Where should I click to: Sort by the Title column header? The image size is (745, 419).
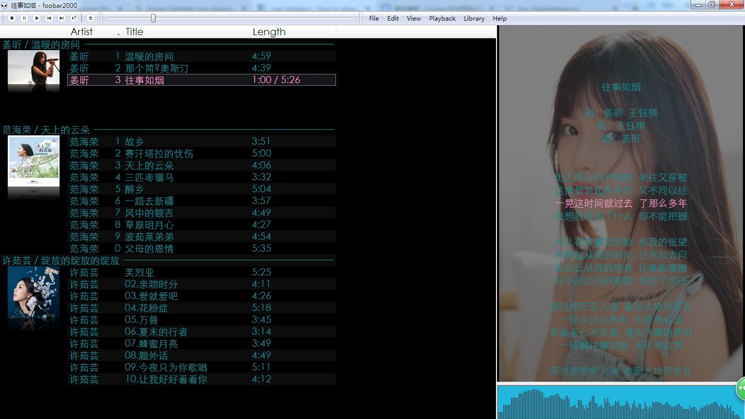point(186,32)
